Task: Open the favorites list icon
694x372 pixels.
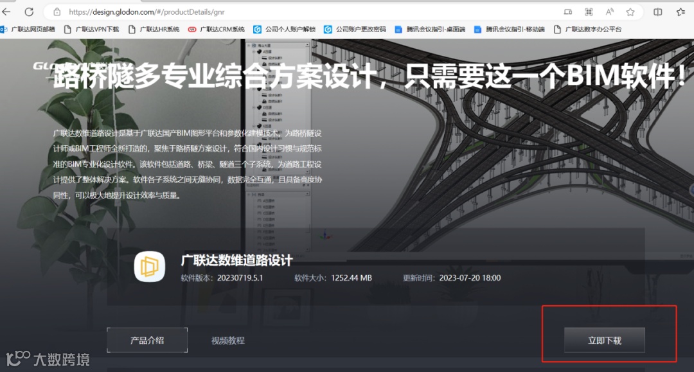Action: point(681,12)
